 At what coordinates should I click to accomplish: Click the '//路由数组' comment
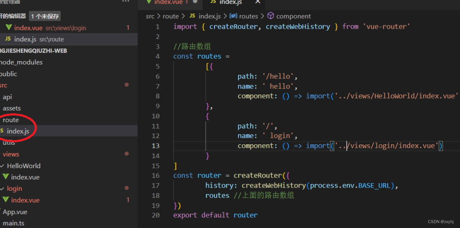(192, 46)
